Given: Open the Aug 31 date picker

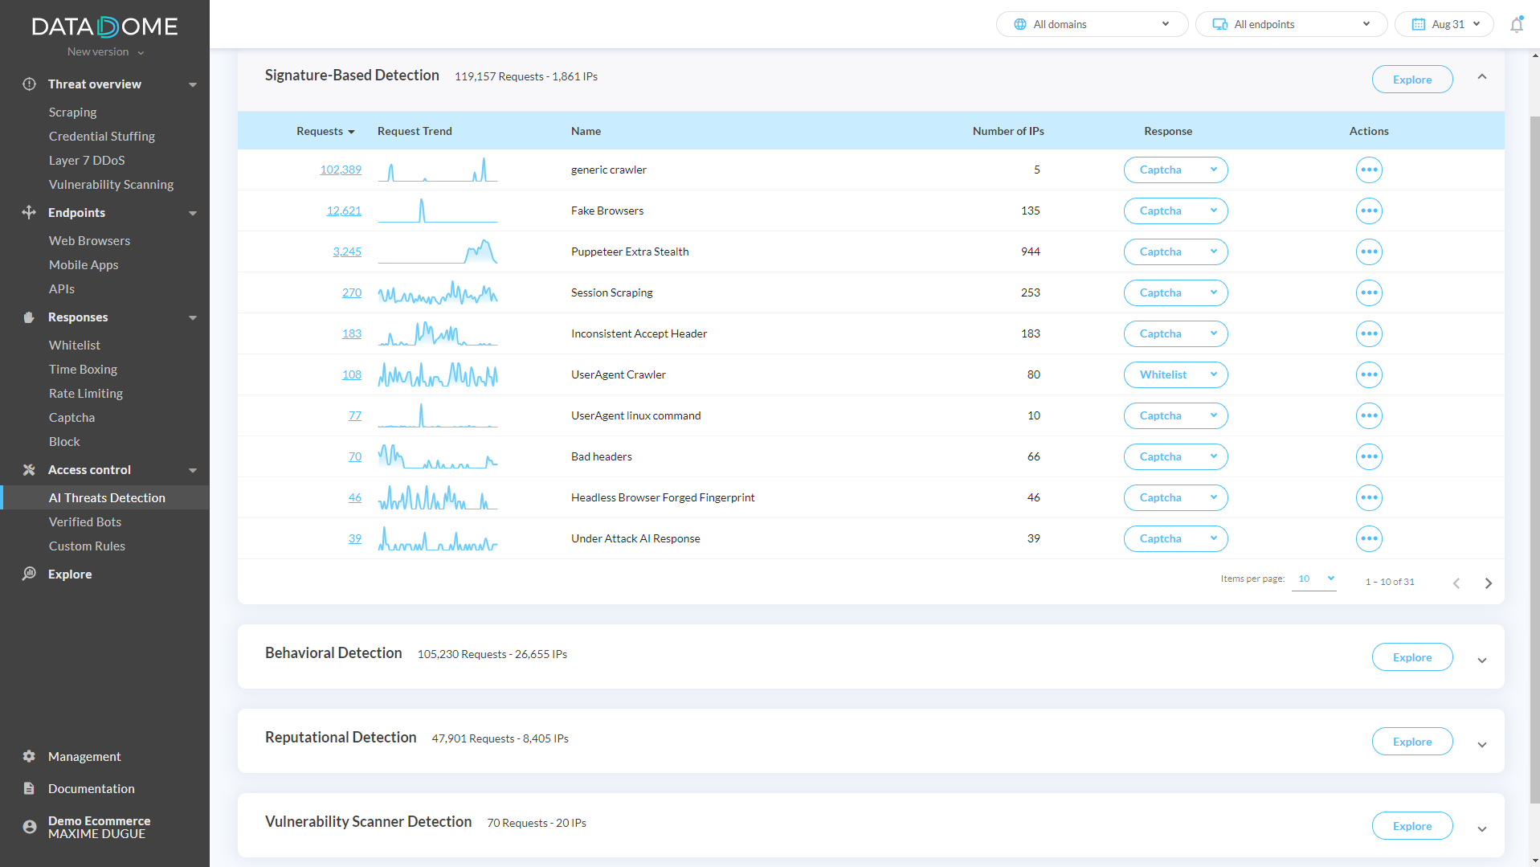Looking at the screenshot, I should 1444,24.
